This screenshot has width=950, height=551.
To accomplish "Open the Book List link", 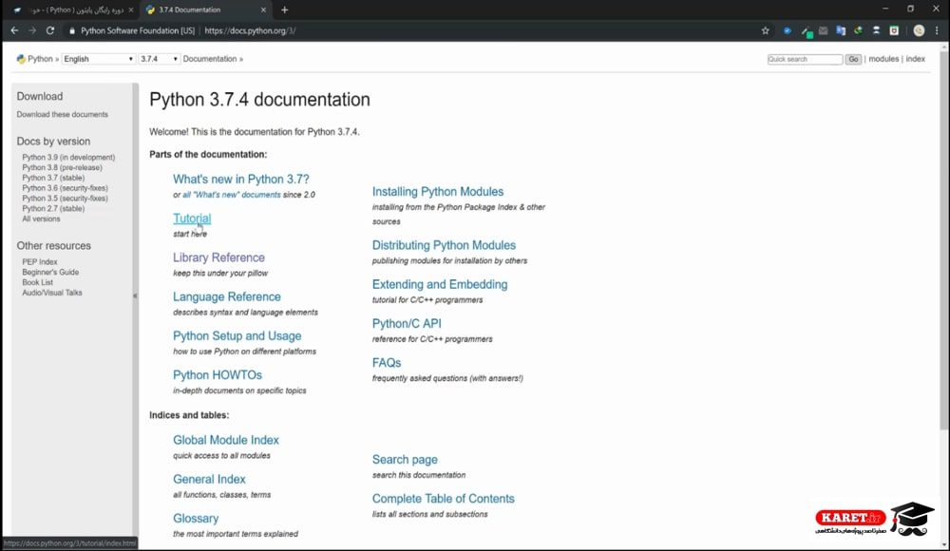I will (38, 282).
